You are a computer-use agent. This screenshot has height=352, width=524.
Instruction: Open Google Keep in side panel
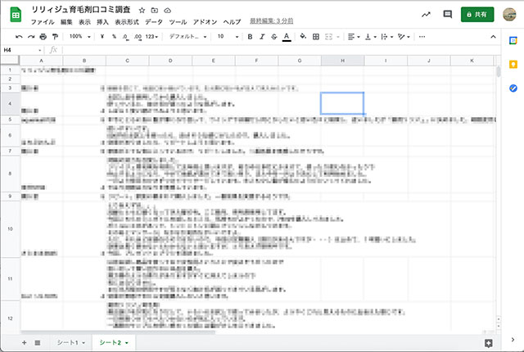513,65
